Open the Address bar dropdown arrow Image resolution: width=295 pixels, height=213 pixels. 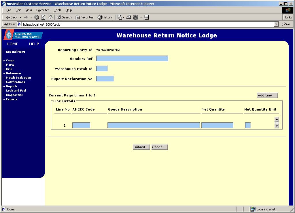(x=276, y=24)
